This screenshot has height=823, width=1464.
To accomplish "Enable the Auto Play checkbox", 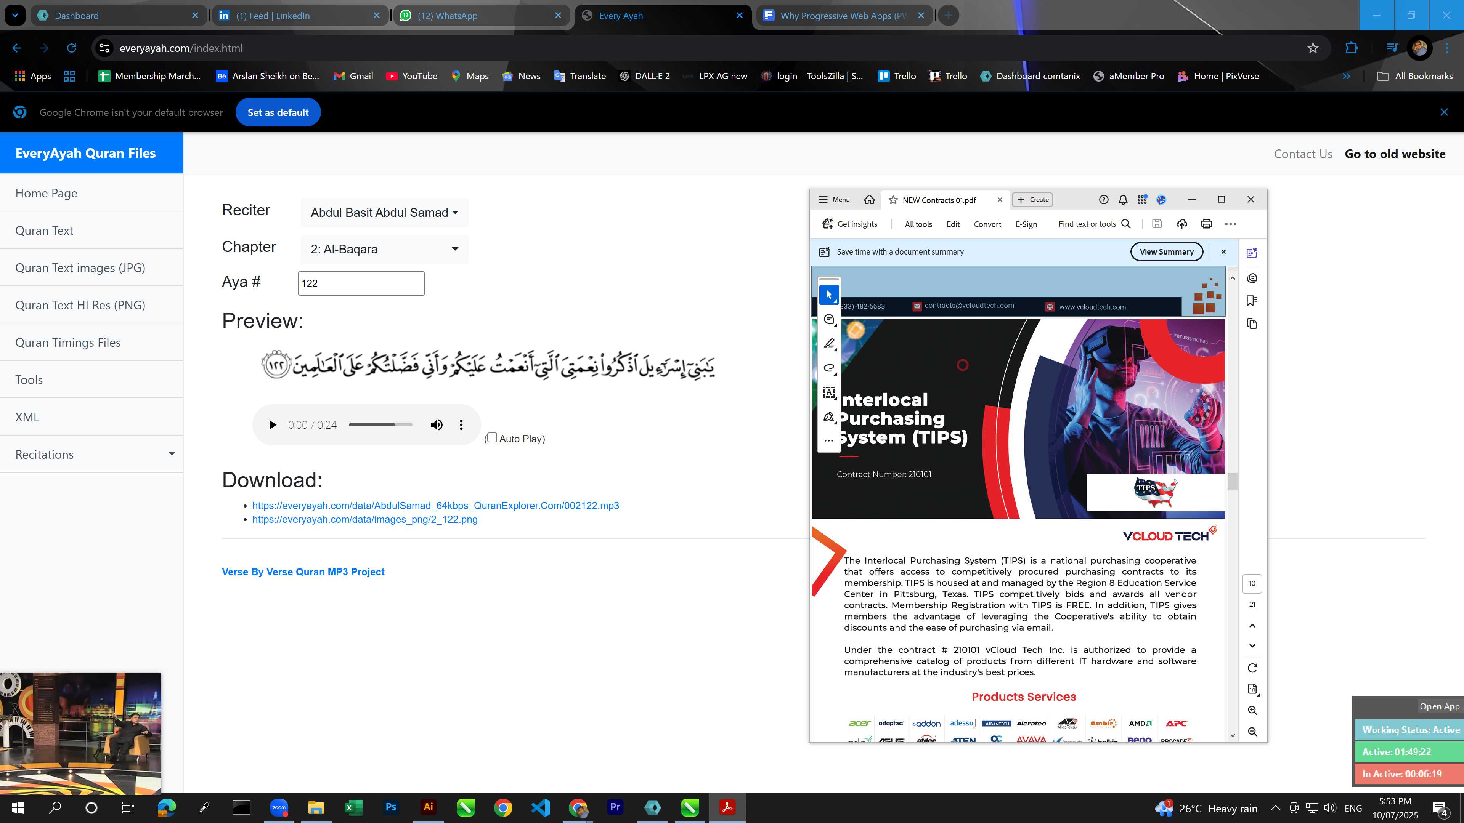I will tap(492, 437).
